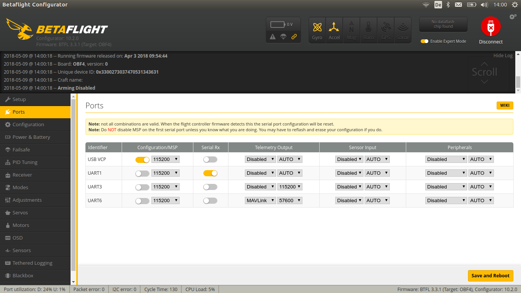
Task: Click the Bluetooth icon in system tray
Action: [448, 5]
